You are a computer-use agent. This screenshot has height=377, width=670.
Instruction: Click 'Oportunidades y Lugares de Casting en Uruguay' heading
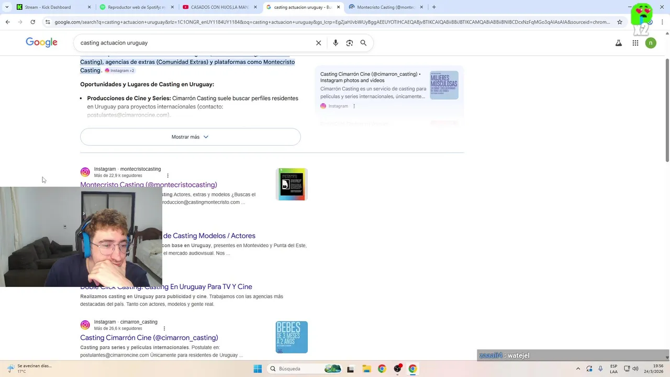coord(147,84)
